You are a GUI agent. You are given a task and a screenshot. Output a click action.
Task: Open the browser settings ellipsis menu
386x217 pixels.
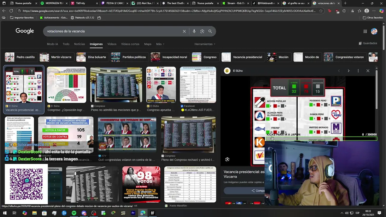click(x=374, y=11)
